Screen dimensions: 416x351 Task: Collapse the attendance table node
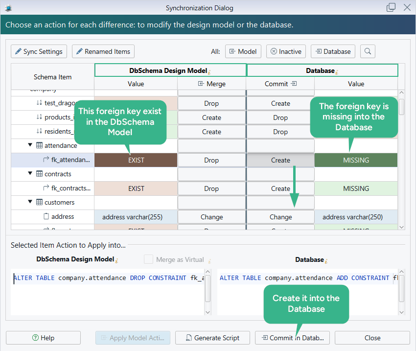click(30, 145)
